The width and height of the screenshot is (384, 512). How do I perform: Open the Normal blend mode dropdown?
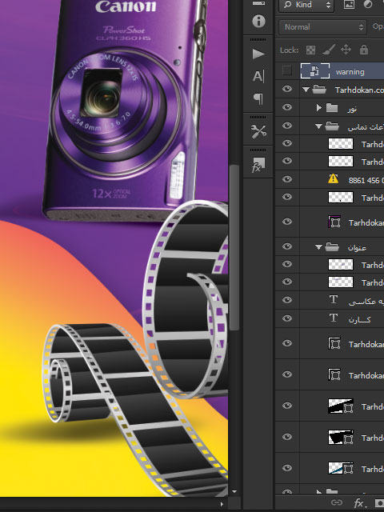click(322, 26)
